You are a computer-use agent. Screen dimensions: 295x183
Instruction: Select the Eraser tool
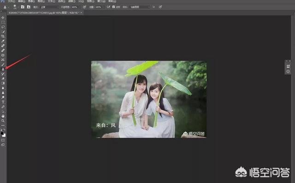pos(3,78)
